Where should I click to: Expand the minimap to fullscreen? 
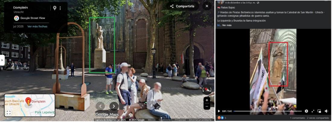point(9,112)
